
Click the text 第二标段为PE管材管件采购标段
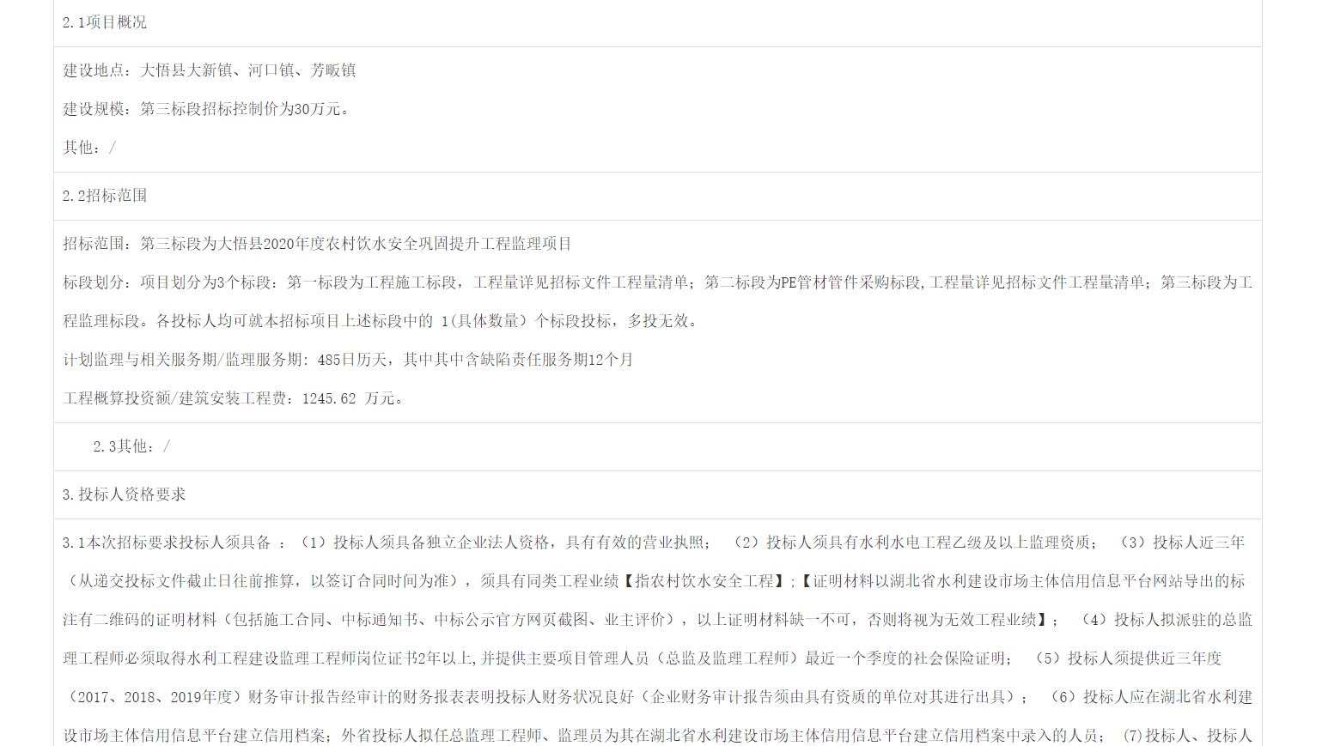[811, 282]
